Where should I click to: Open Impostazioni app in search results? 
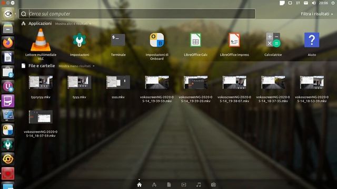[80, 40]
